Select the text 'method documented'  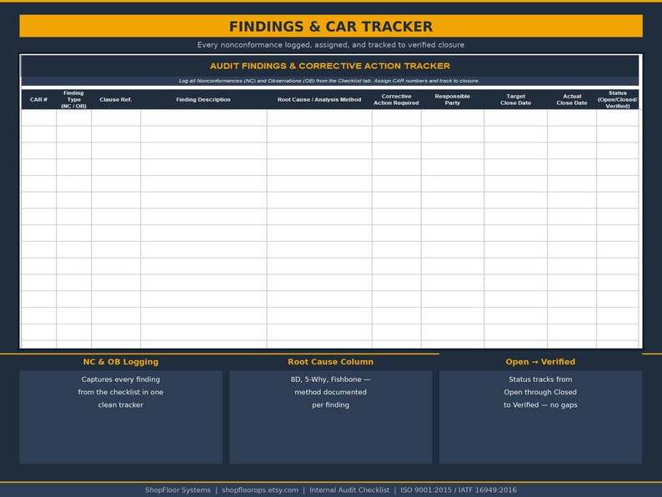tap(330, 392)
